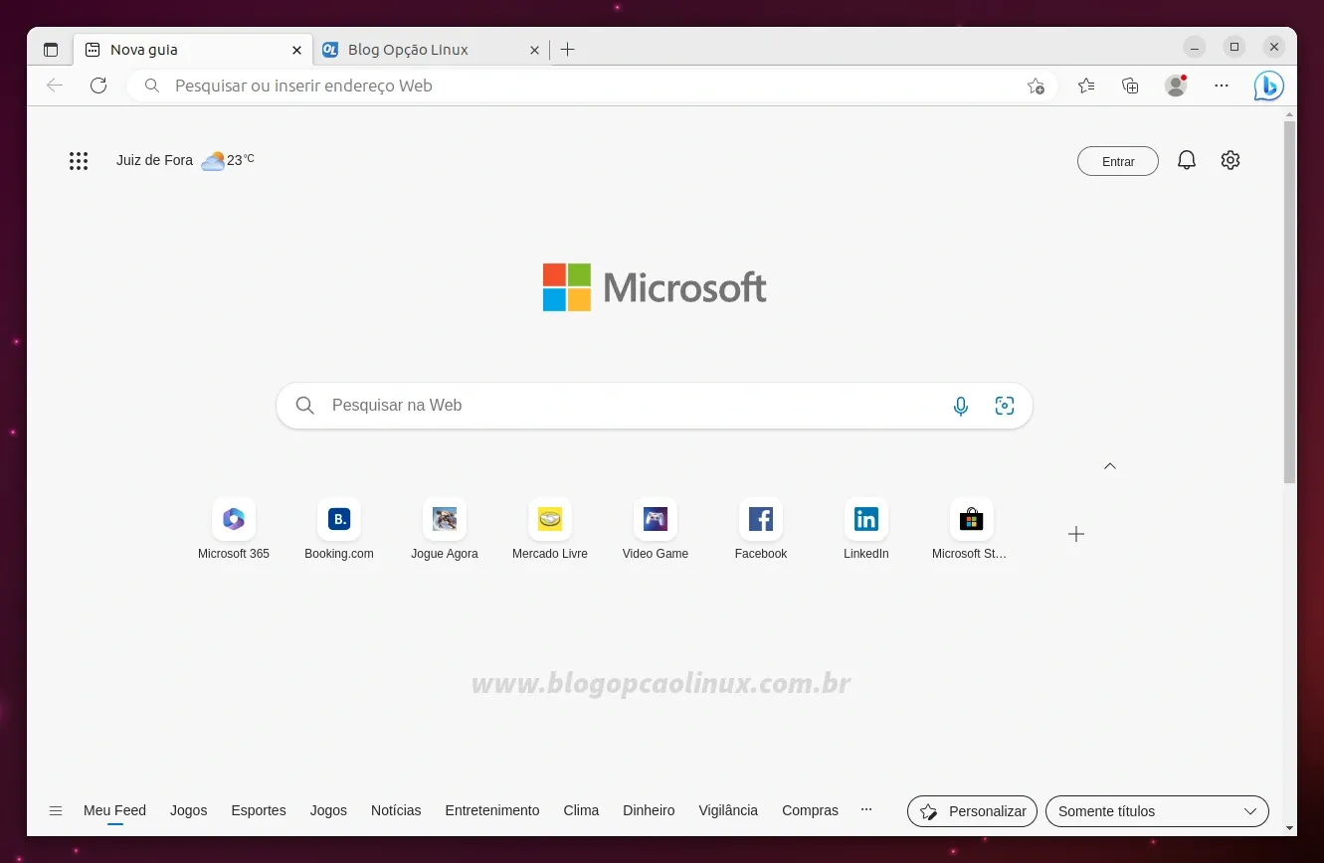Click the vertical page scrollbar
Image resolution: width=1324 pixels, height=863 pixels.
tap(1289, 302)
